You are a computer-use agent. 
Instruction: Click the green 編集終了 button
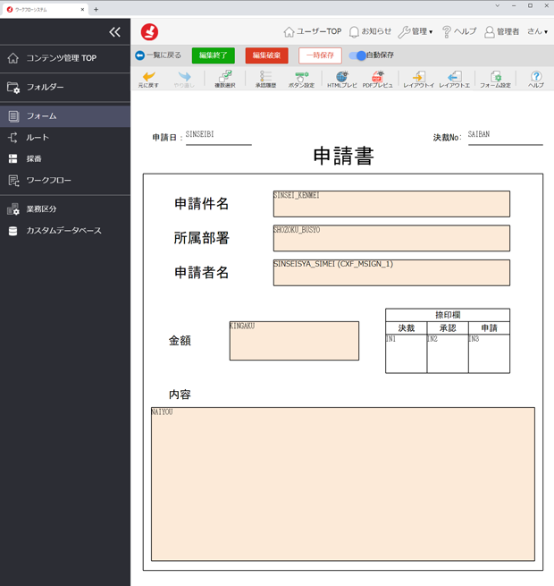[x=213, y=55]
